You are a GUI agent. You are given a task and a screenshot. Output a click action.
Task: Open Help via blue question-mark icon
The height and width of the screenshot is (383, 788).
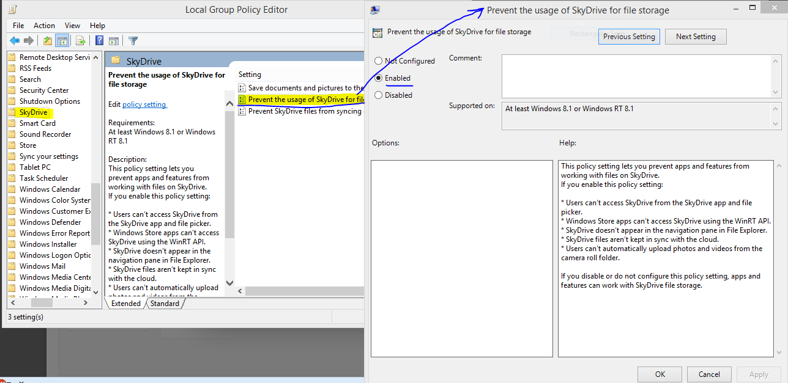[99, 41]
